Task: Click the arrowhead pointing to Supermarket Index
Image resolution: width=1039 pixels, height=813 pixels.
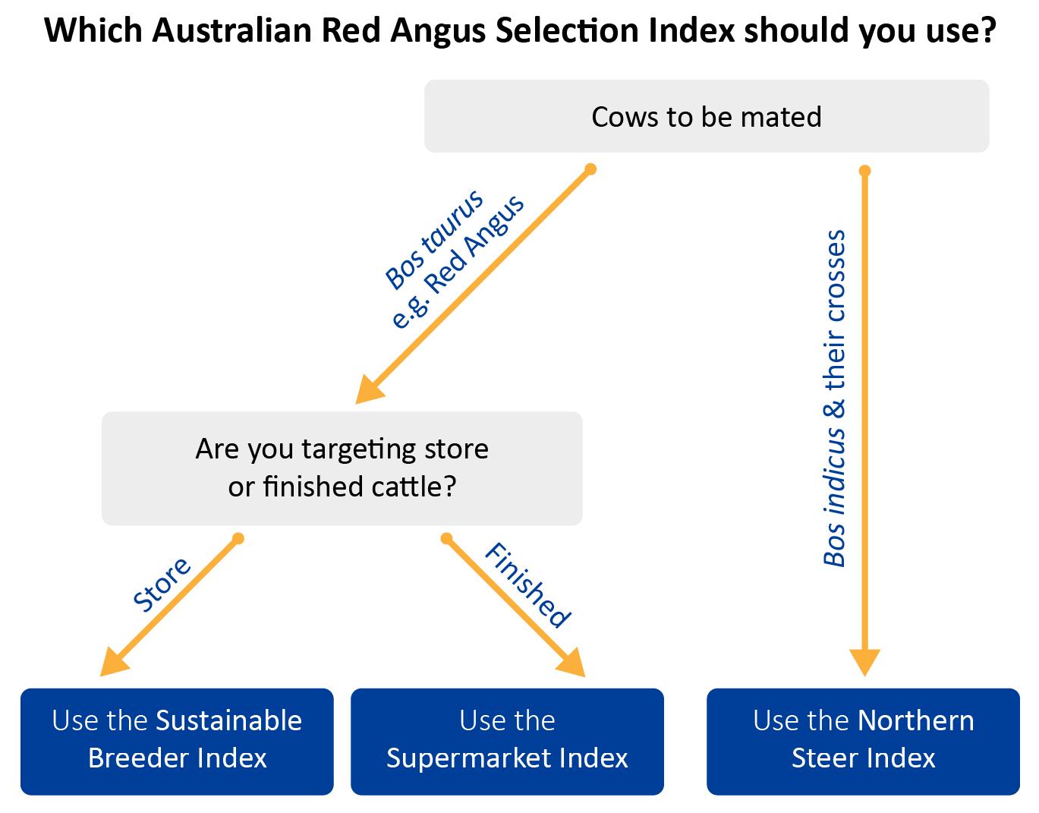Action: 571,662
